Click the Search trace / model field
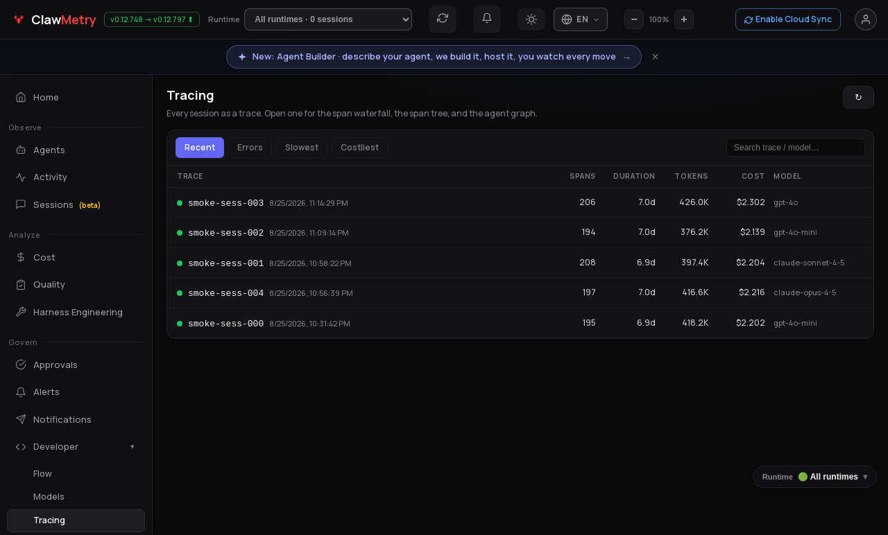 (796, 148)
